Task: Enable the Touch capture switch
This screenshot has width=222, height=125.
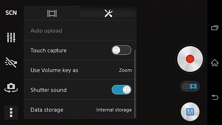Action: coord(121,50)
